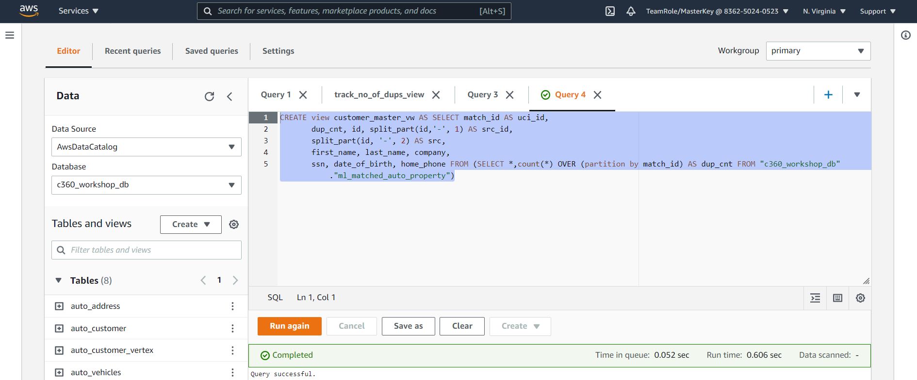Click the Run again button
The width and height of the screenshot is (917, 380).
[290, 326]
